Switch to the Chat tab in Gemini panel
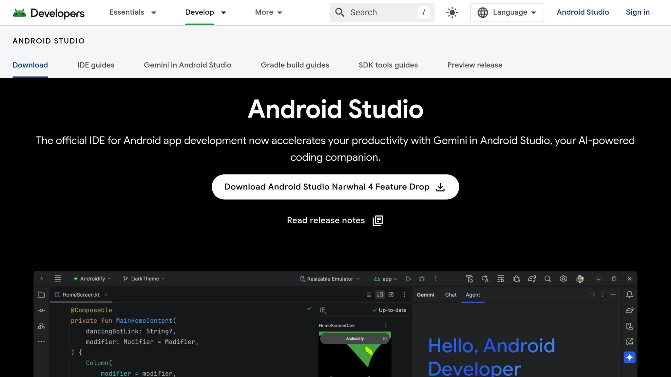671x377 pixels. 451,295
